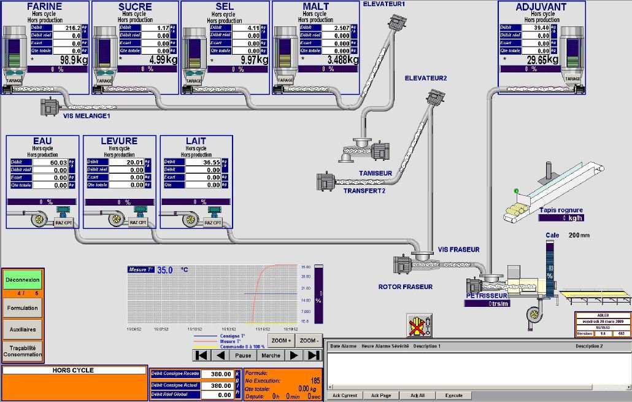Click TARAGE under the MALT silo
Viewport: 632px width, 402px height.
[x=285, y=80]
